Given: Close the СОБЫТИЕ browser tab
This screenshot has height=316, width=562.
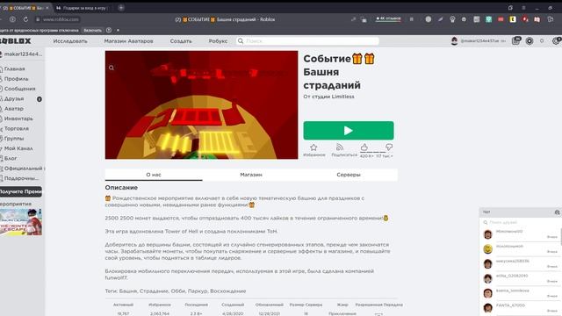Looking at the screenshot, I should (x=47, y=8).
